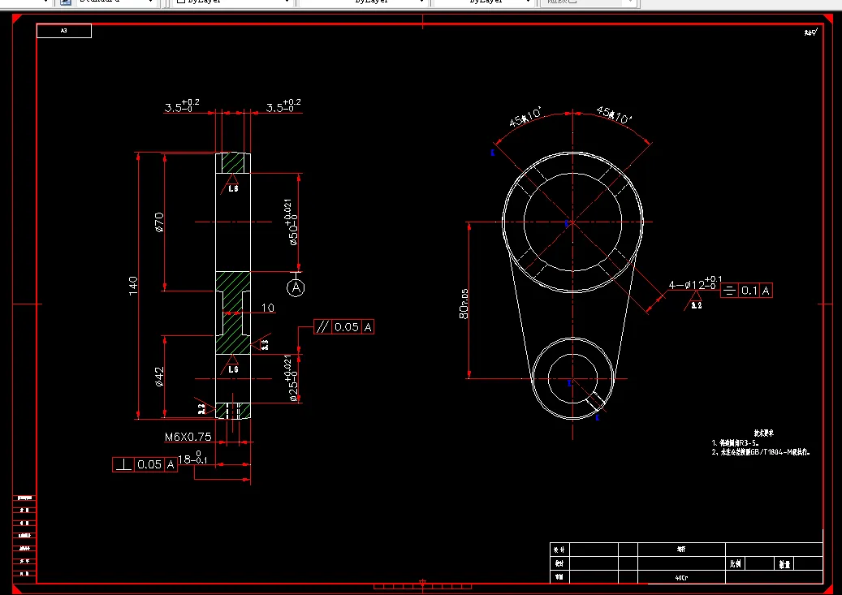Viewport: 842px width, 595px height.
Task: Click the requirement line mentioning GB/T1804-M
Action: (x=761, y=452)
